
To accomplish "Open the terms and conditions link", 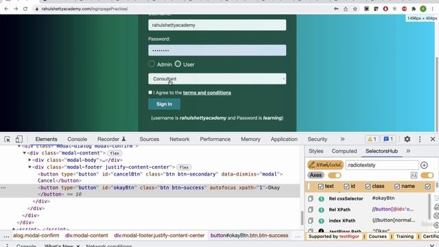I will (207, 93).
